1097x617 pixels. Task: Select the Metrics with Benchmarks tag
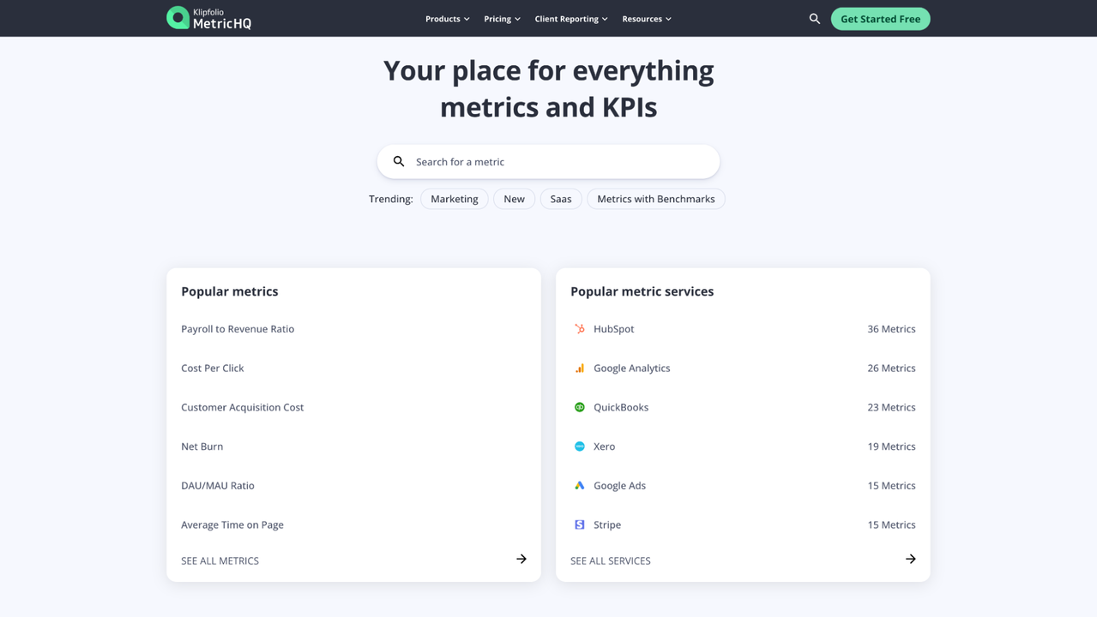pos(656,199)
